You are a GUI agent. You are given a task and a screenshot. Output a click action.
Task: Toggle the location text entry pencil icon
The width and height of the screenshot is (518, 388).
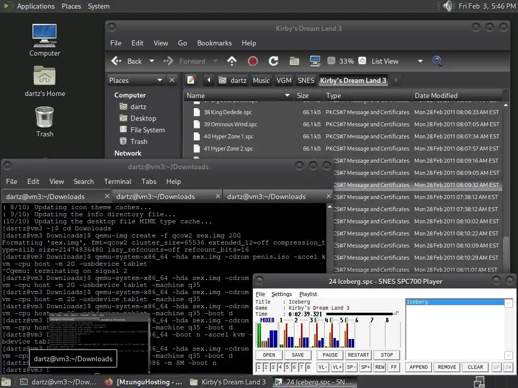(x=191, y=80)
